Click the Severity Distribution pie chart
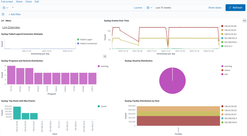 172,81
